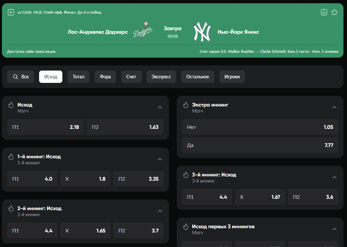347x247 pixels.
Task: Click the back arrow icon in header
Action: [x=11, y=12]
